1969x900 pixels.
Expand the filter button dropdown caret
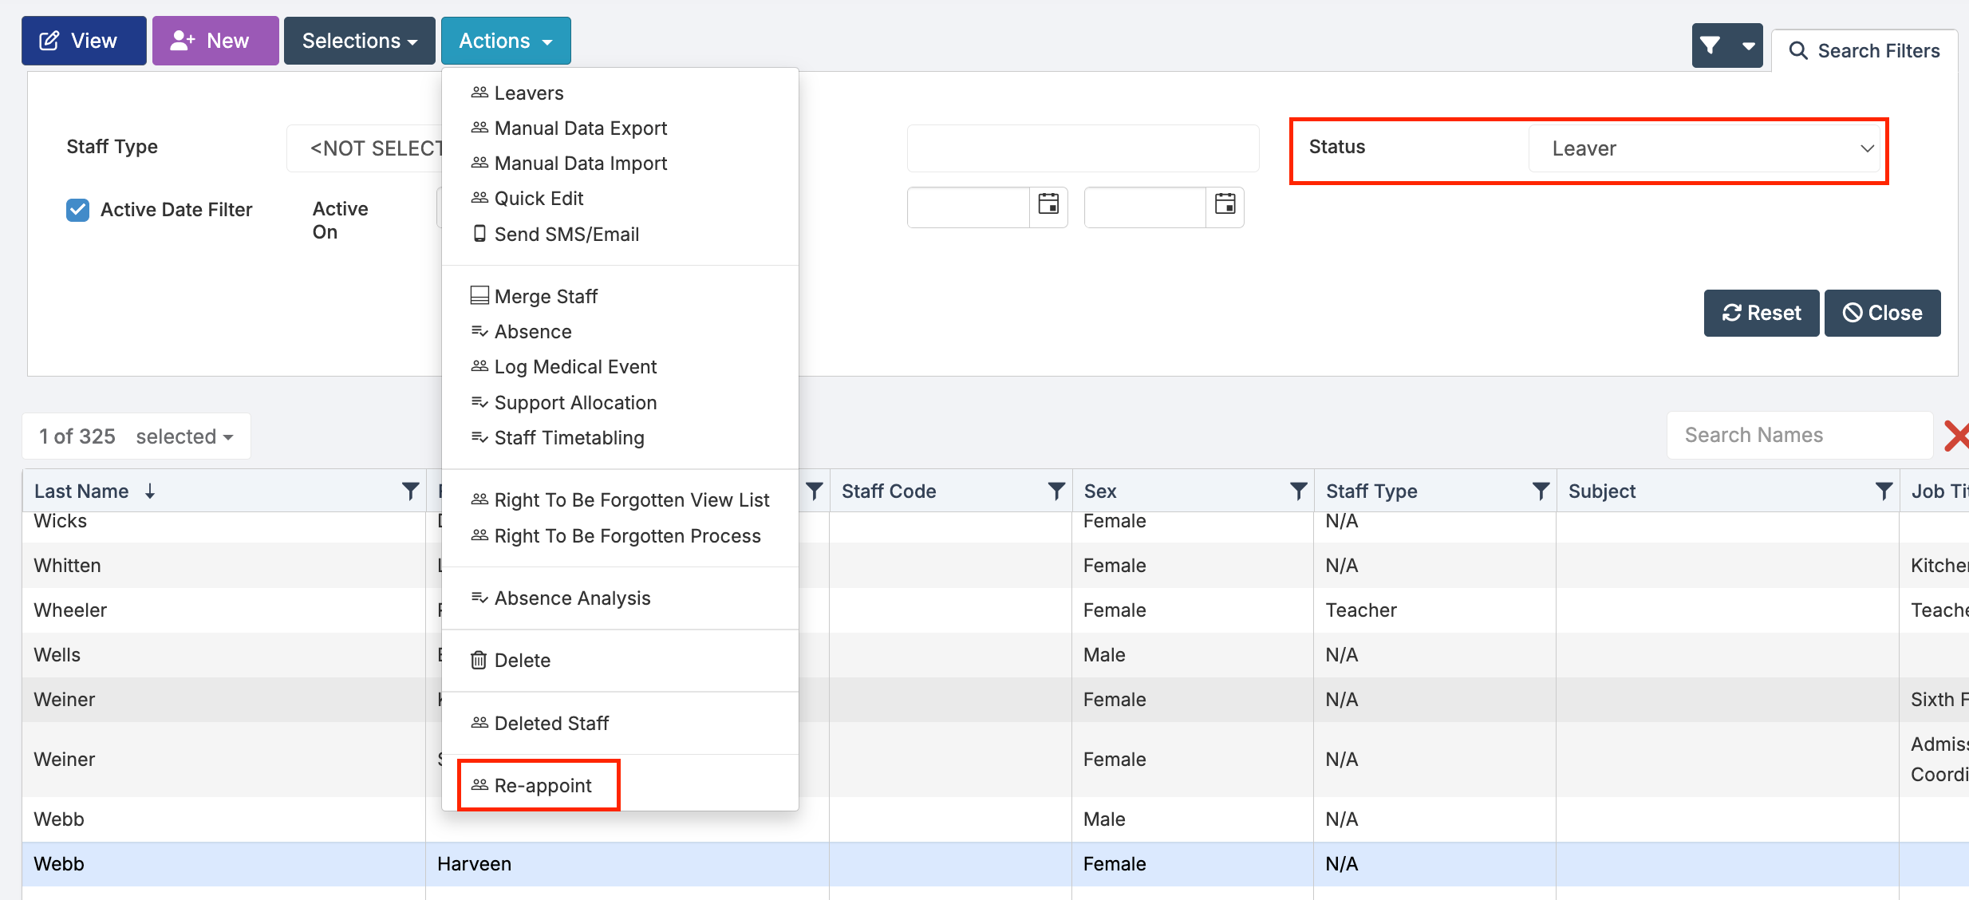tap(1747, 45)
